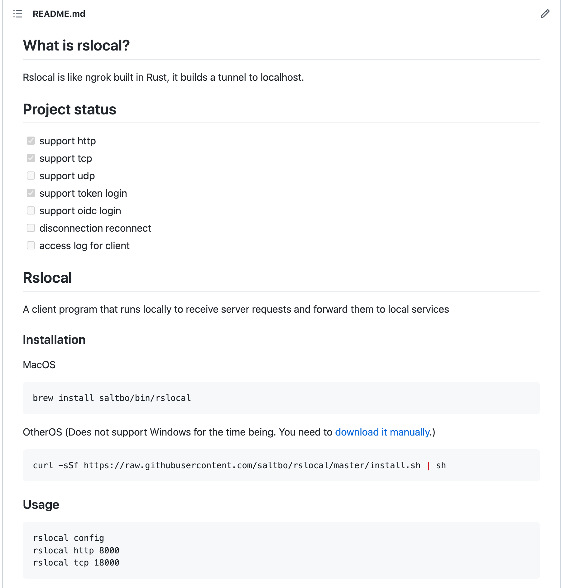Click the curl install.sh command code block
This screenshot has width=561, height=588.
pos(281,465)
